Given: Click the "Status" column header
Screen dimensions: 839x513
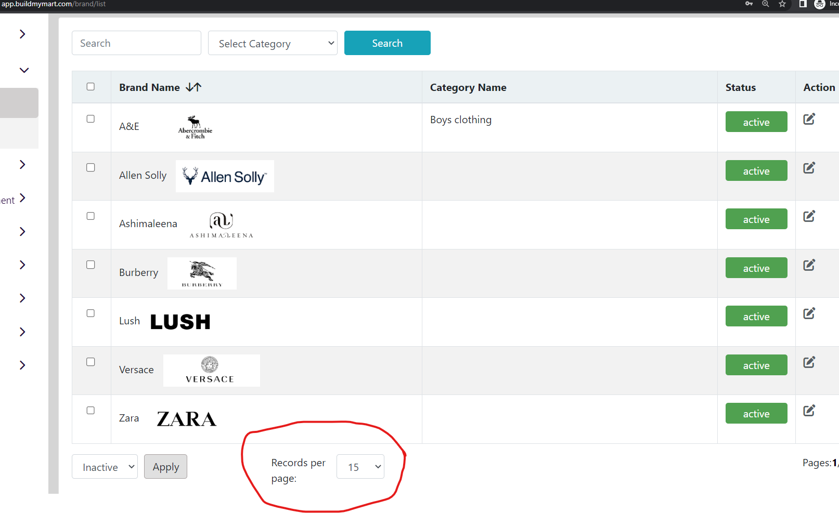Looking at the screenshot, I should 741,87.
